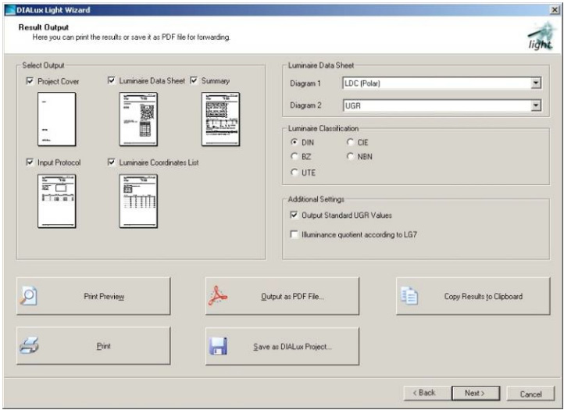The image size is (564, 410).
Task: Click the DIALux light logo
Action: click(x=540, y=37)
